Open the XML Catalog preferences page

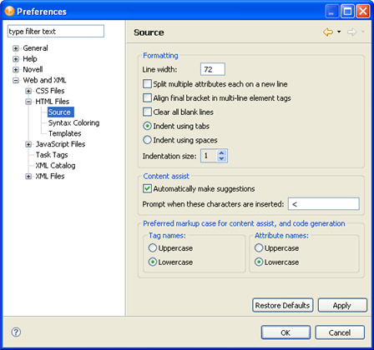coord(55,166)
